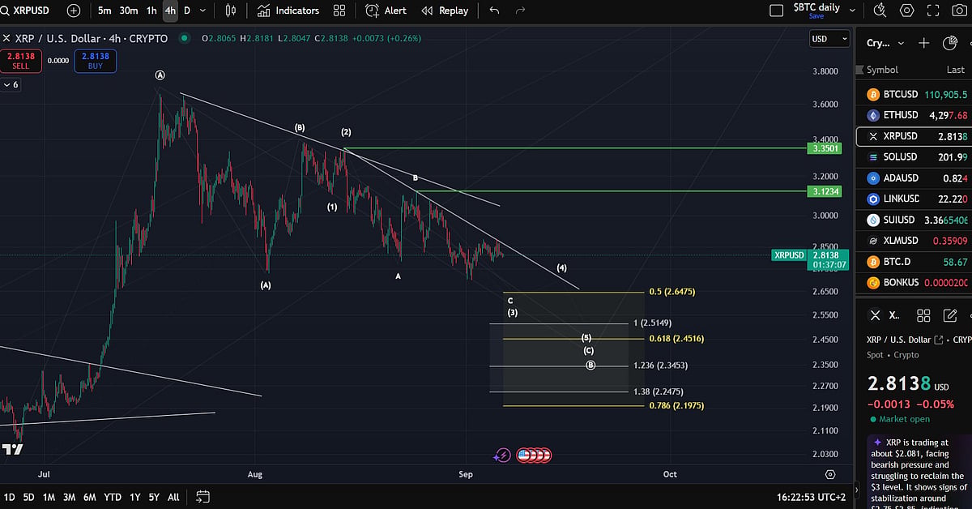
Task: Create a new Alert
Action: coord(386,11)
